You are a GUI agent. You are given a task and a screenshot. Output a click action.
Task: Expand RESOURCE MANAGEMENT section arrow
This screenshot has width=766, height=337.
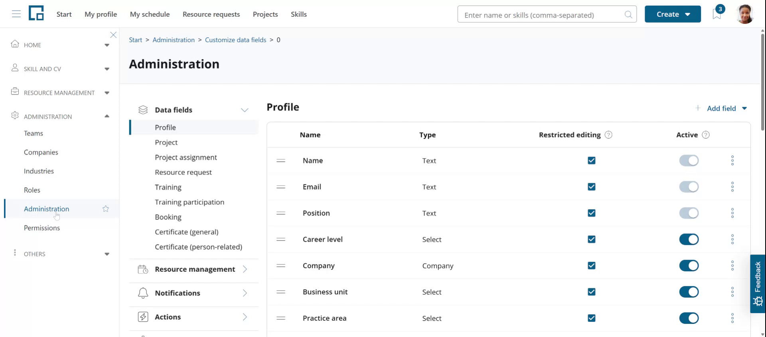(x=107, y=93)
